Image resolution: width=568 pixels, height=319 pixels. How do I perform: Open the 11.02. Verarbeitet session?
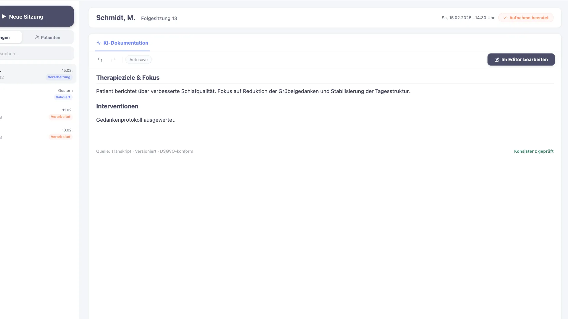point(37,113)
